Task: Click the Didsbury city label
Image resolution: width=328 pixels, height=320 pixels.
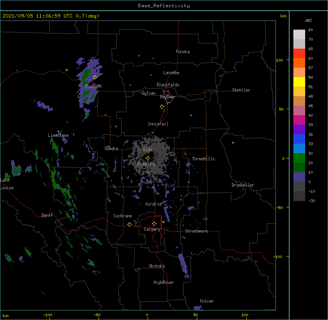Action: pyautogui.click(x=146, y=164)
